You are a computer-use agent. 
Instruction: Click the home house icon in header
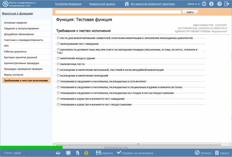point(127,4)
